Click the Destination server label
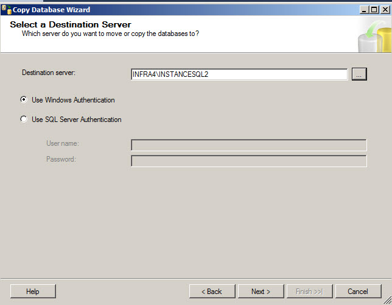The image size is (392, 305). click(x=49, y=73)
